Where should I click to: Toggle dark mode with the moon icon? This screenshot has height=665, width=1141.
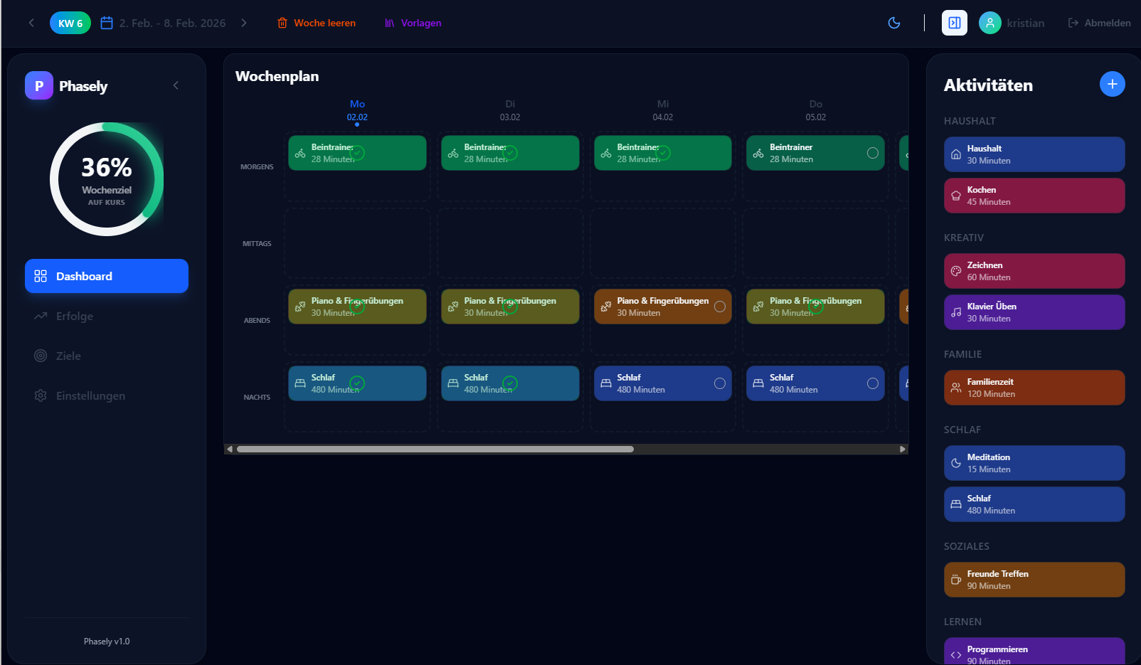[x=894, y=23]
